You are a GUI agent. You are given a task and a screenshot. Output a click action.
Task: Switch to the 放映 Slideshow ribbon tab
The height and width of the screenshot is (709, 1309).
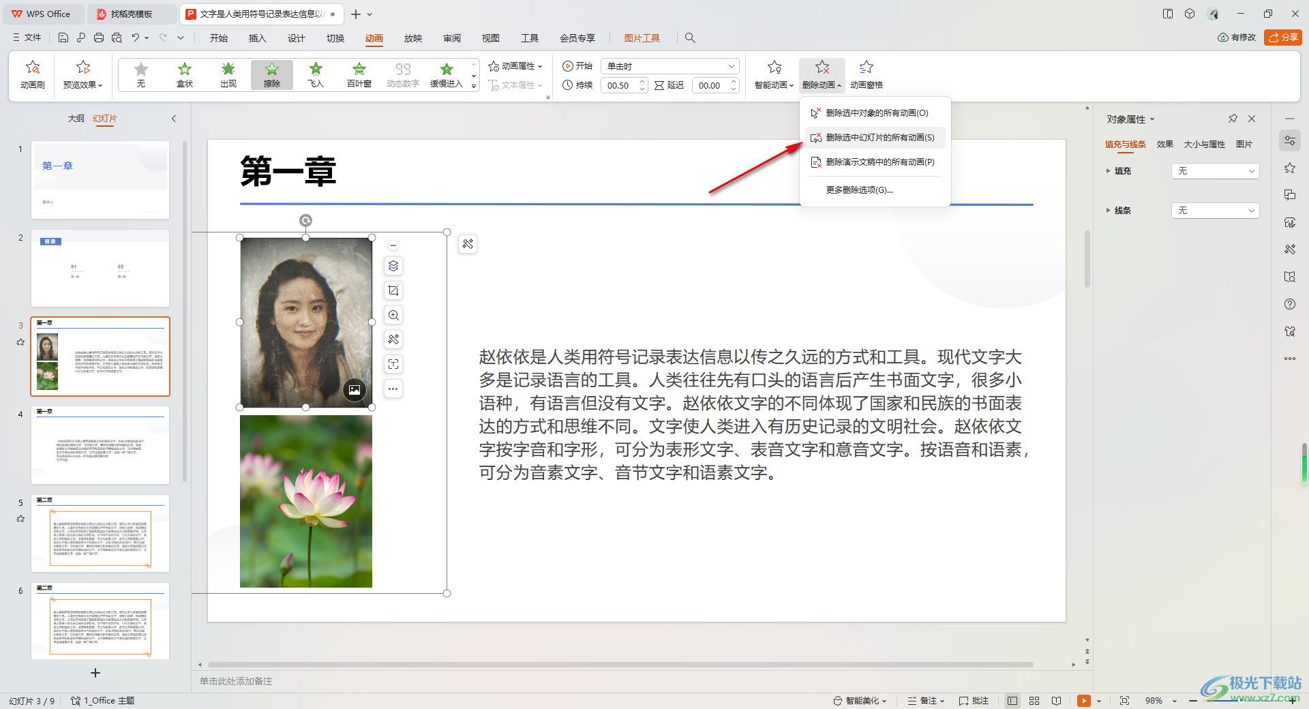(412, 38)
